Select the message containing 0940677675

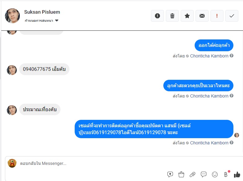tap(44, 69)
